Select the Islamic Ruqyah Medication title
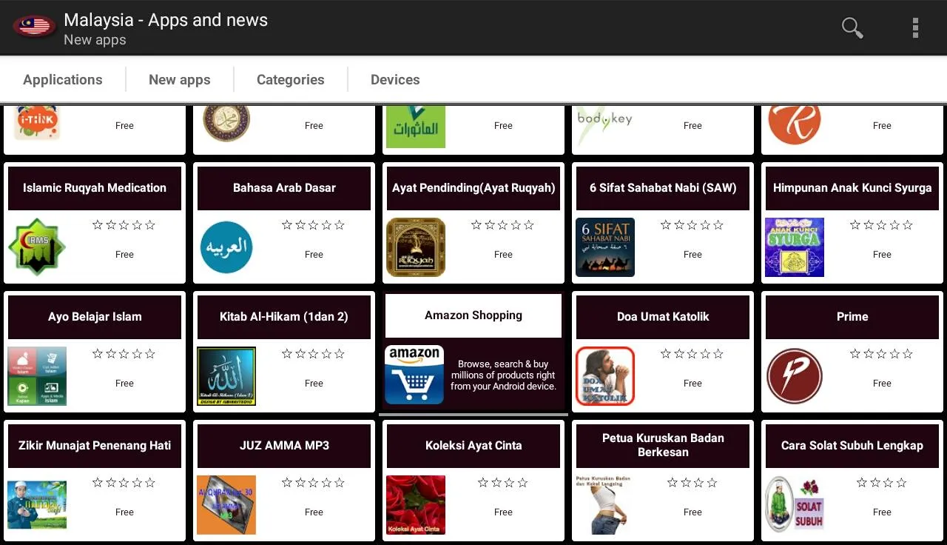Image resolution: width=947 pixels, height=545 pixels. (95, 188)
